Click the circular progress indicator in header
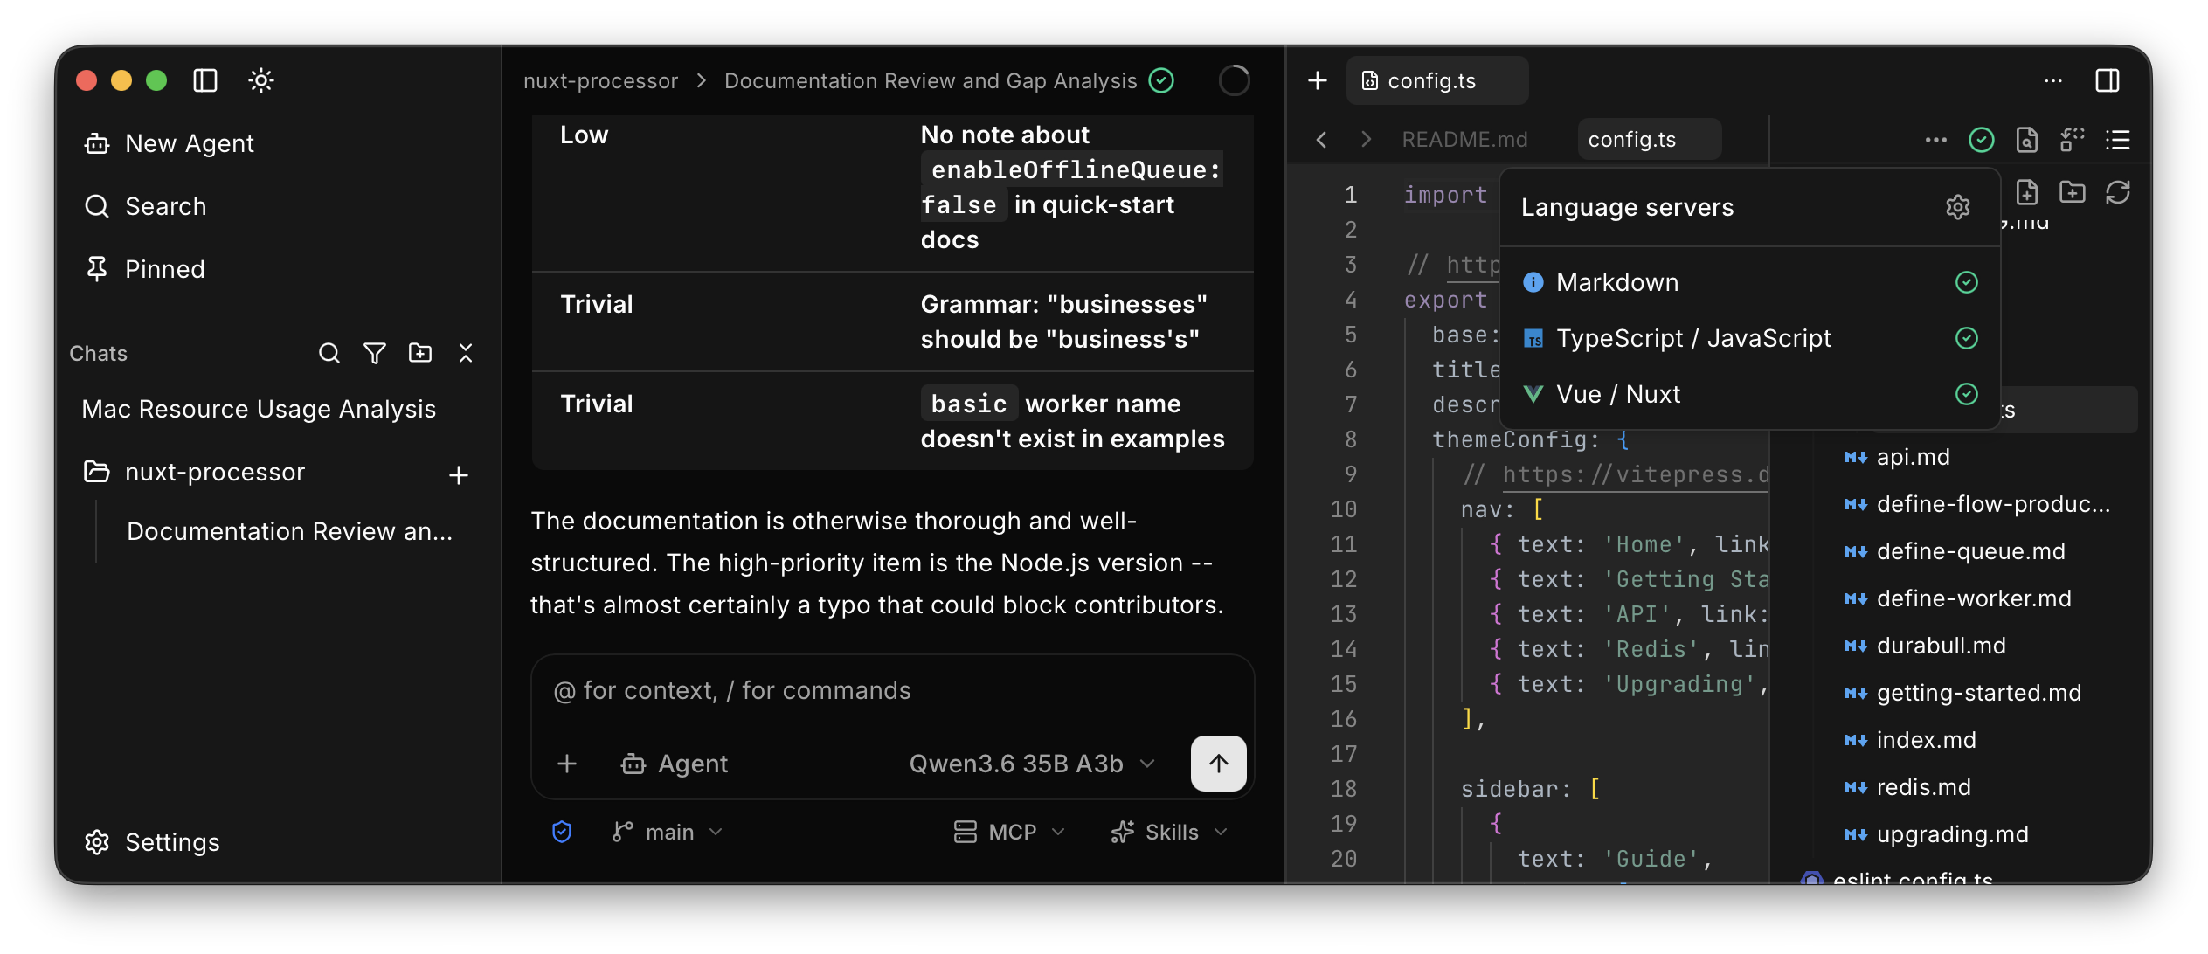The height and width of the screenshot is (954, 2208). pyautogui.click(x=1235, y=80)
